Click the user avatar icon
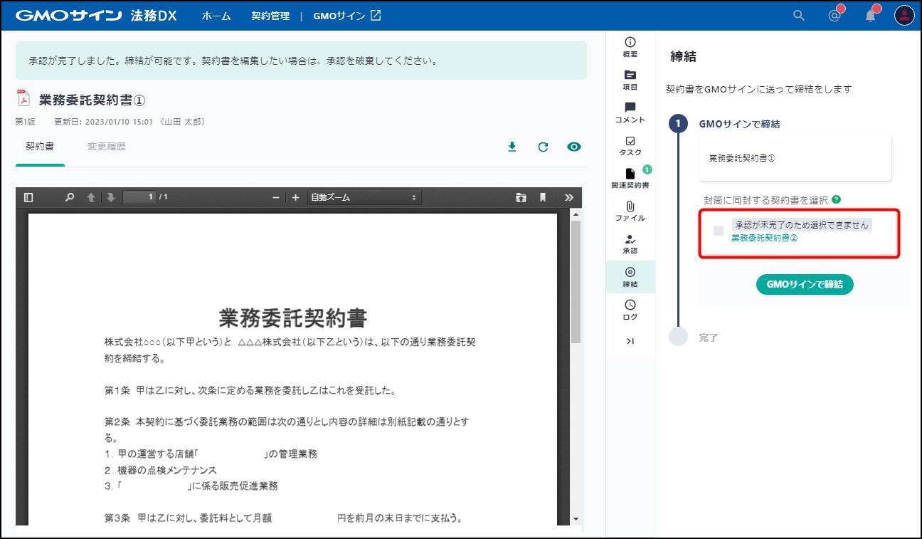The image size is (922, 539). click(904, 16)
